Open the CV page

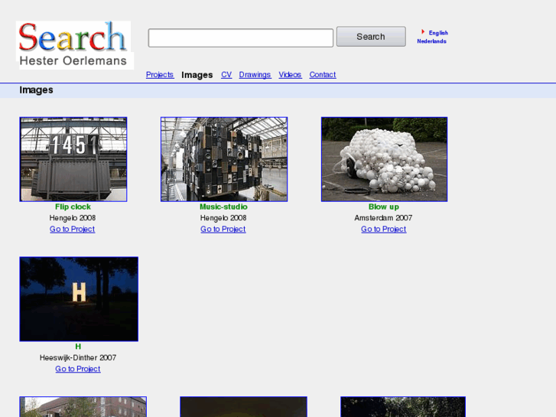coord(226,74)
